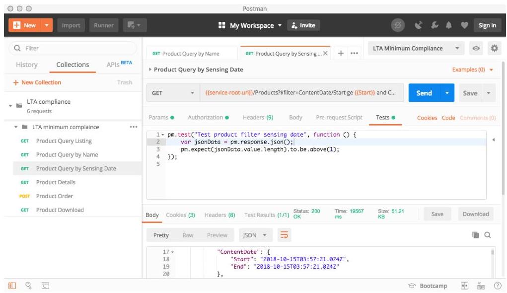507x293 pixels.
Task: Focus the sidebar Filter search field
Action: coord(73,48)
